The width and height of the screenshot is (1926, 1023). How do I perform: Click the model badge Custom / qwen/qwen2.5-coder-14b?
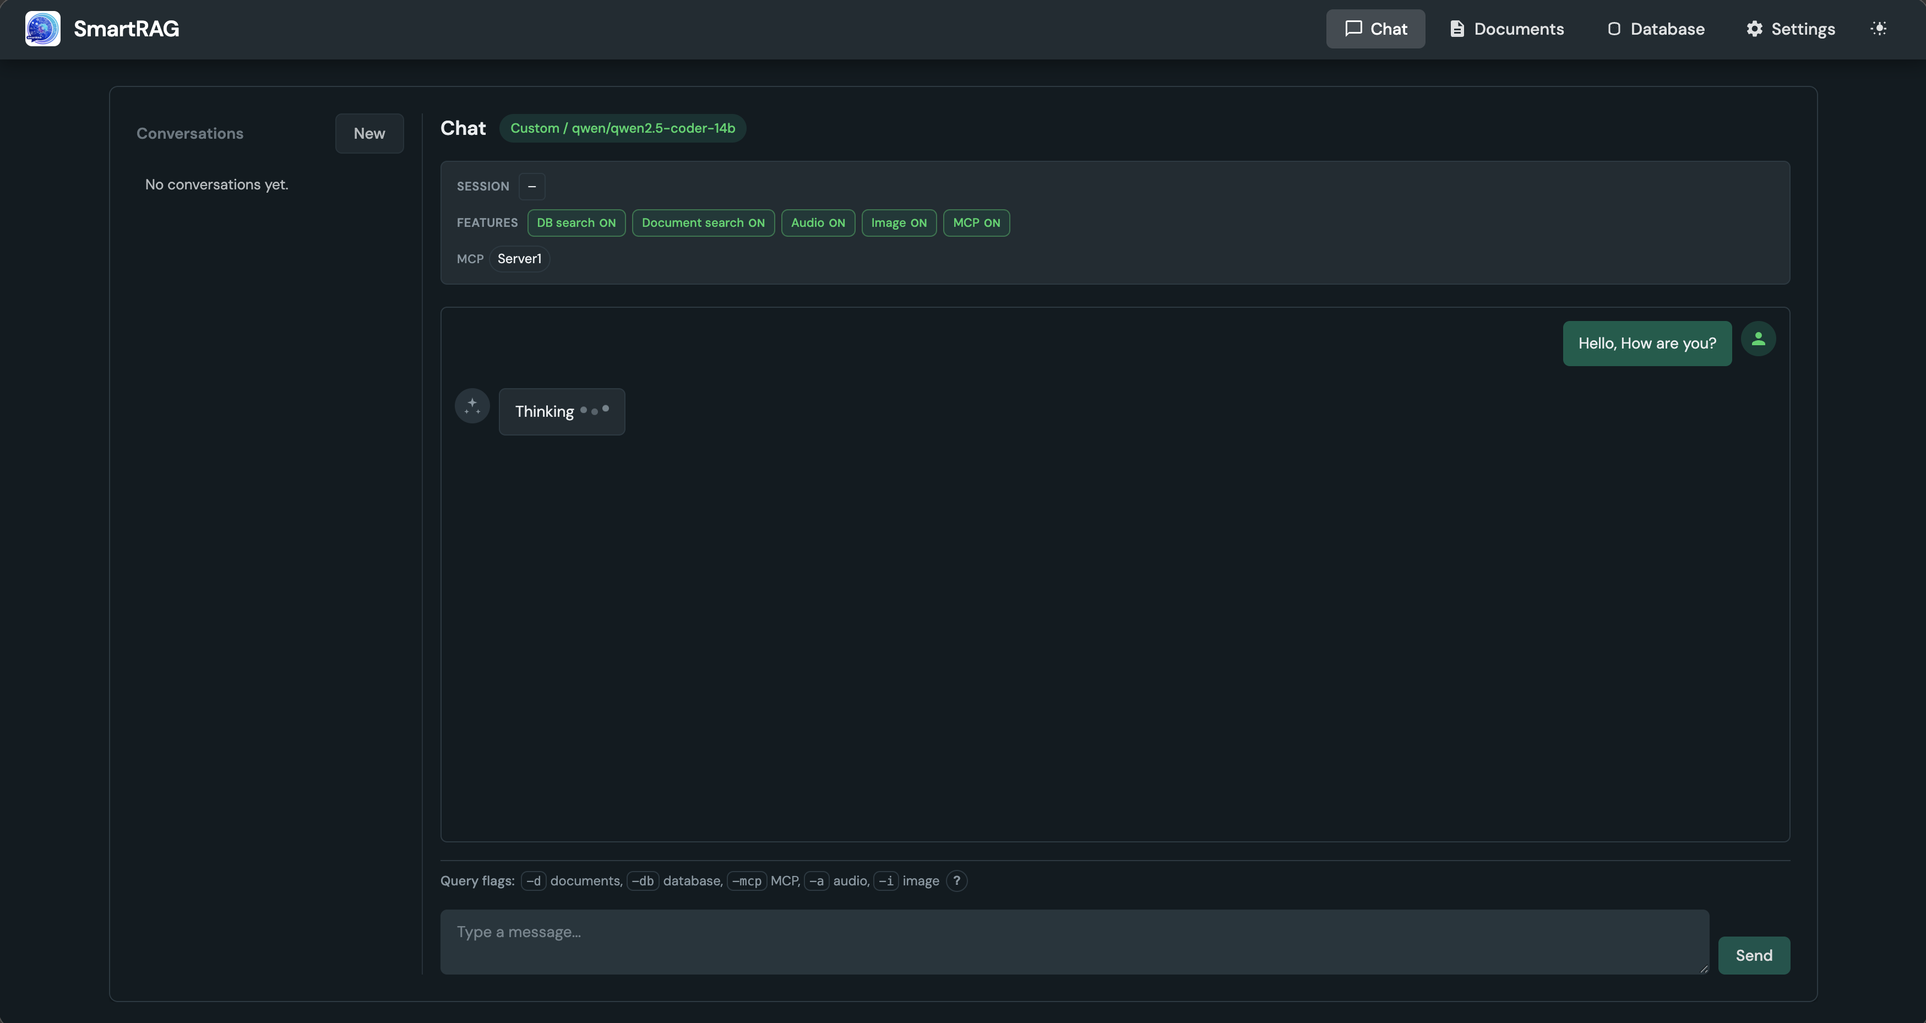[622, 128]
